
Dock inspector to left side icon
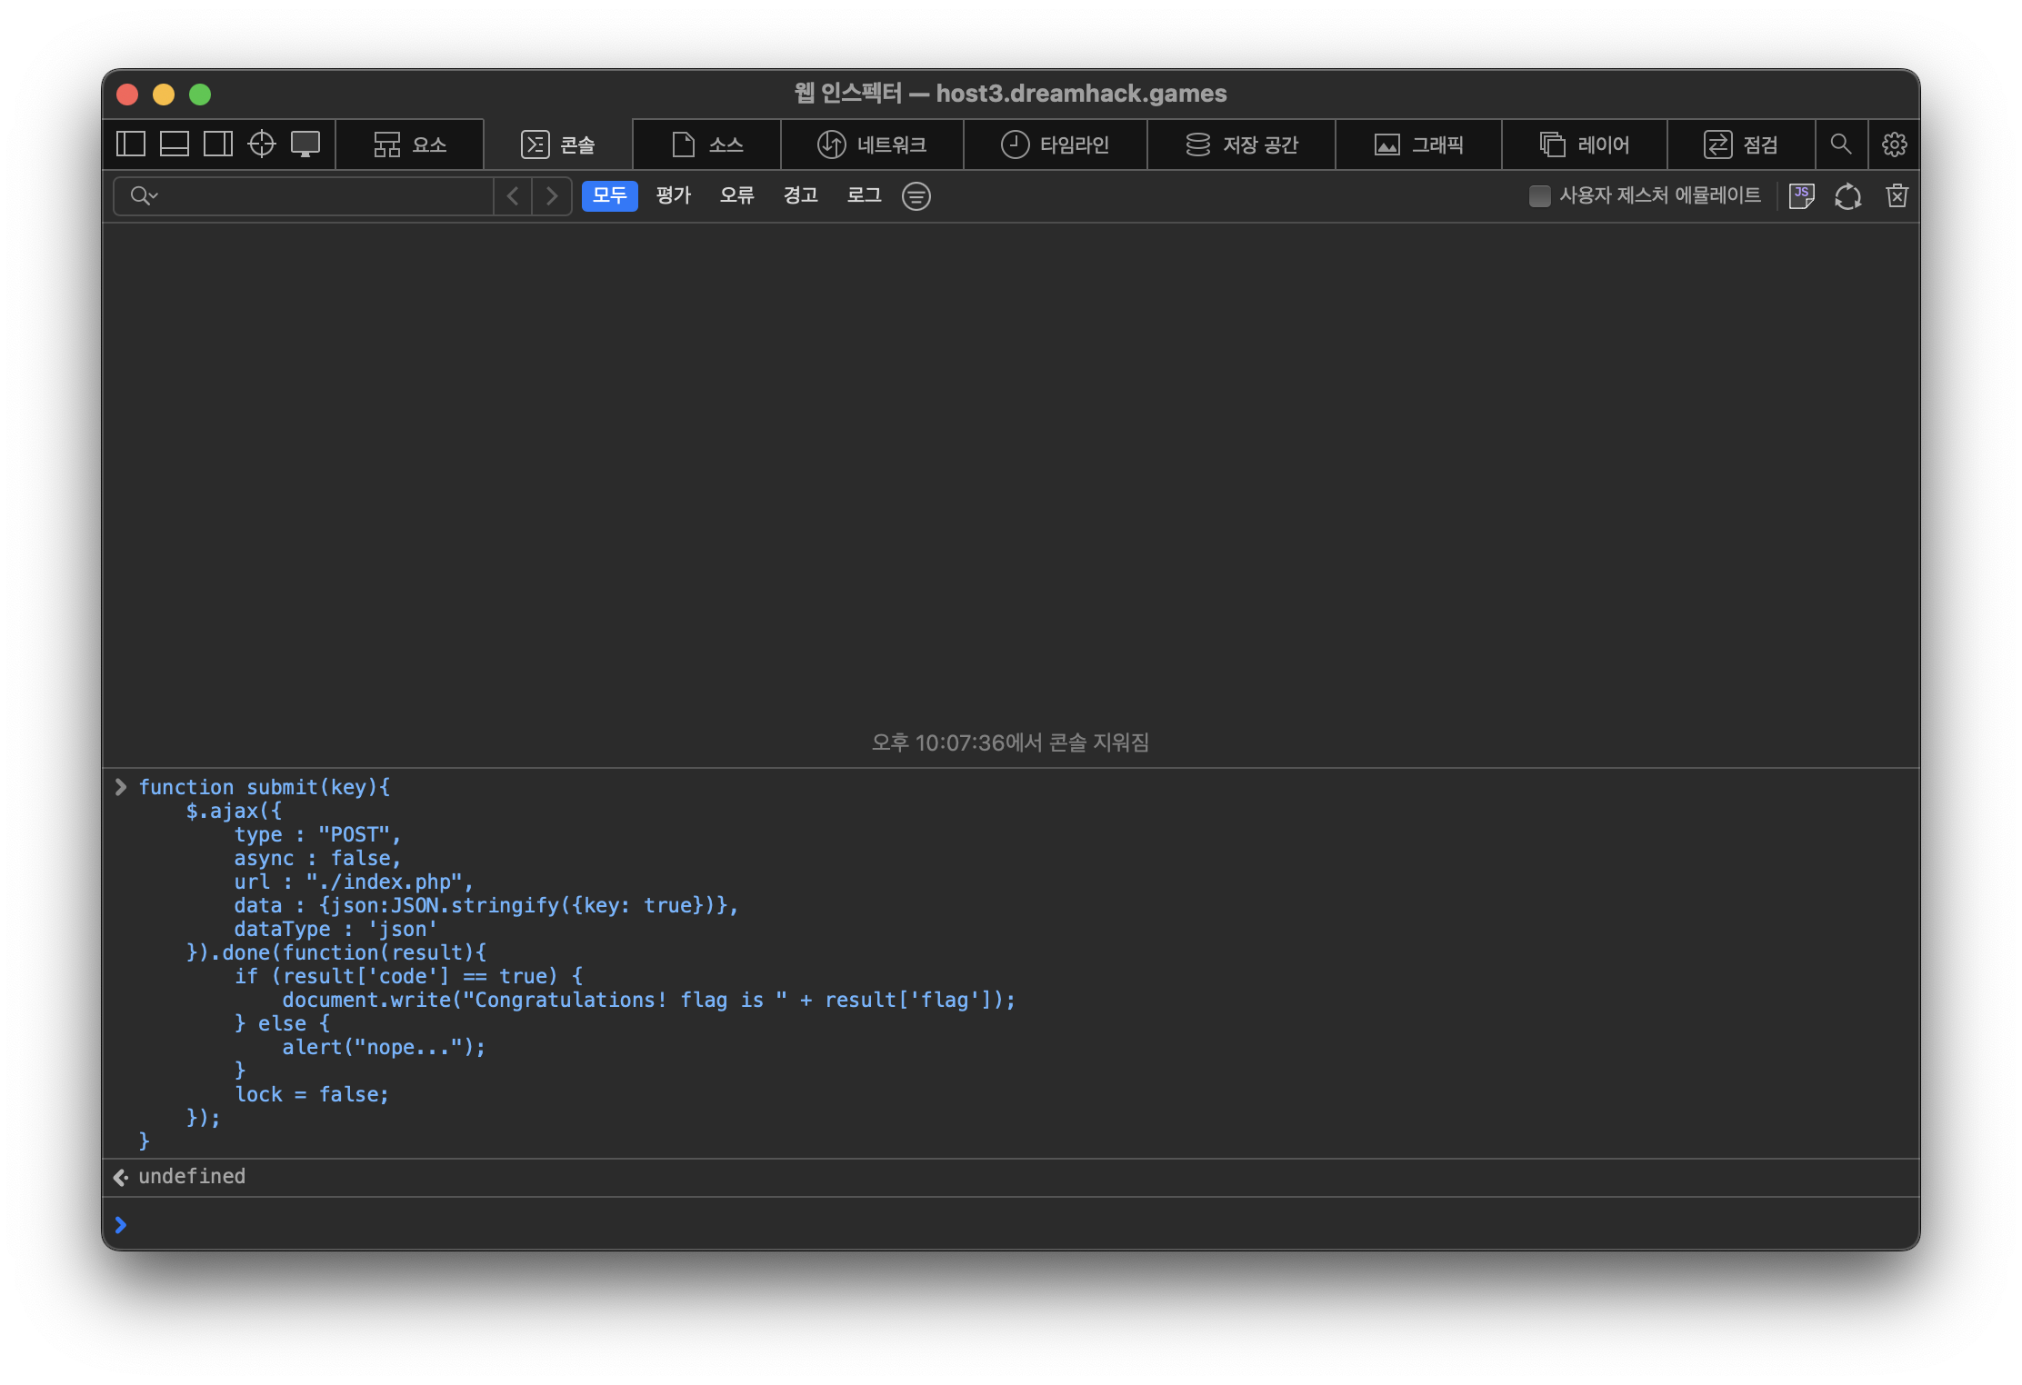point(131,144)
